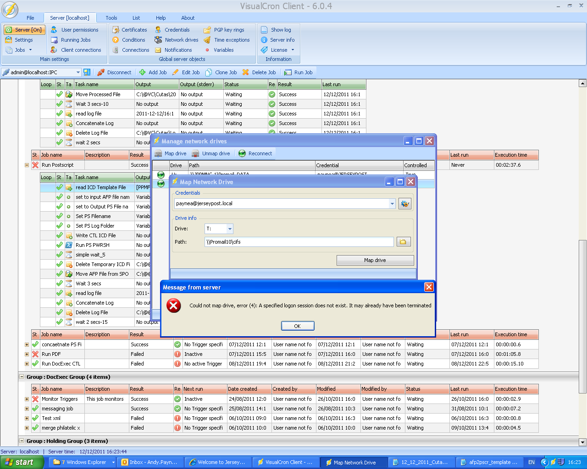Click the Run Job toolbar icon
The height and width of the screenshot is (469, 587).
(x=288, y=72)
